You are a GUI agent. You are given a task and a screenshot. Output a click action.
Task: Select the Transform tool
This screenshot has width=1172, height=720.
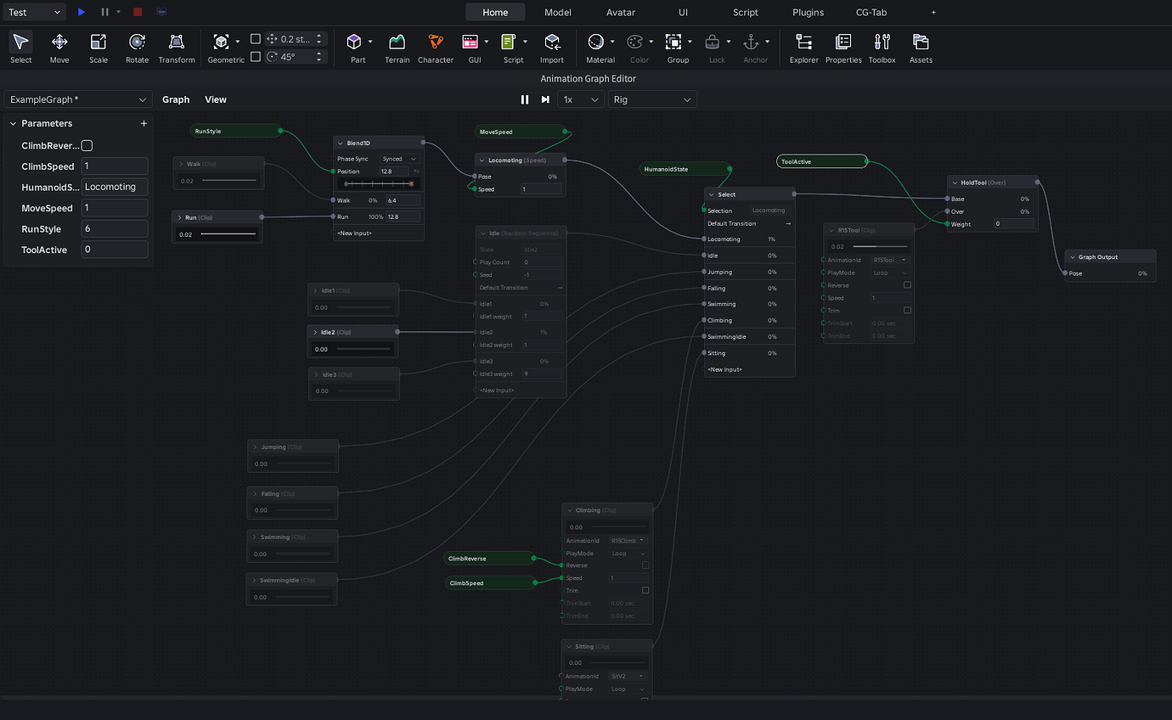[x=177, y=48]
